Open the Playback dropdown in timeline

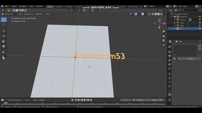pyautogui.click(x=15, y=100)
